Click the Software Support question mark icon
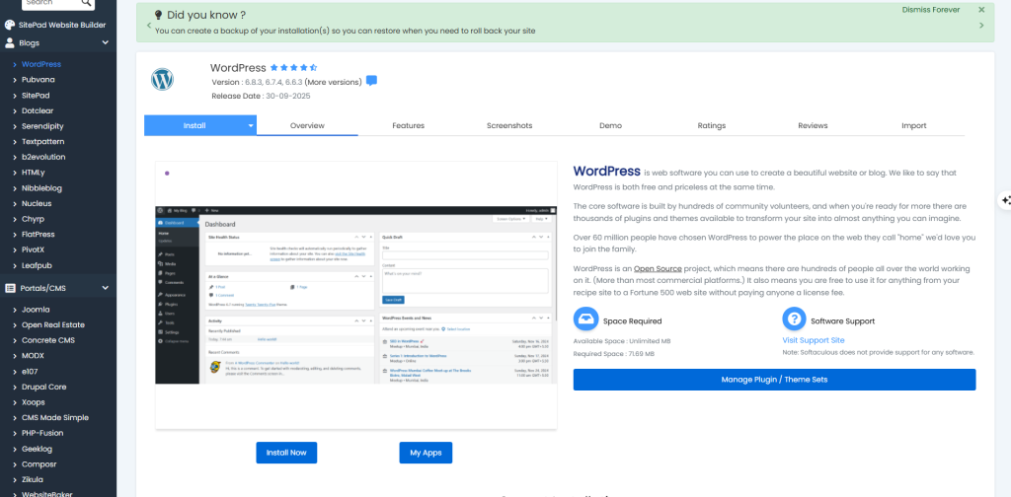This screenshot has height=497, width=1011. [795, 319]
